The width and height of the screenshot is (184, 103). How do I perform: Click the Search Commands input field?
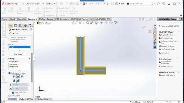[x=140, y=4]
